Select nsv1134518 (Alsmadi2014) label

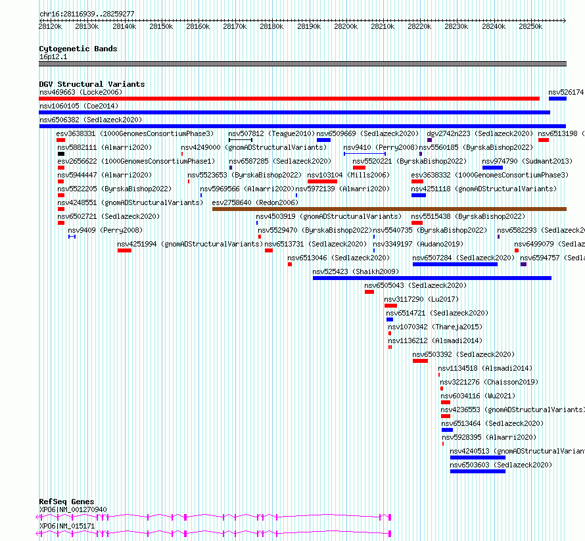tap(485, 368)
